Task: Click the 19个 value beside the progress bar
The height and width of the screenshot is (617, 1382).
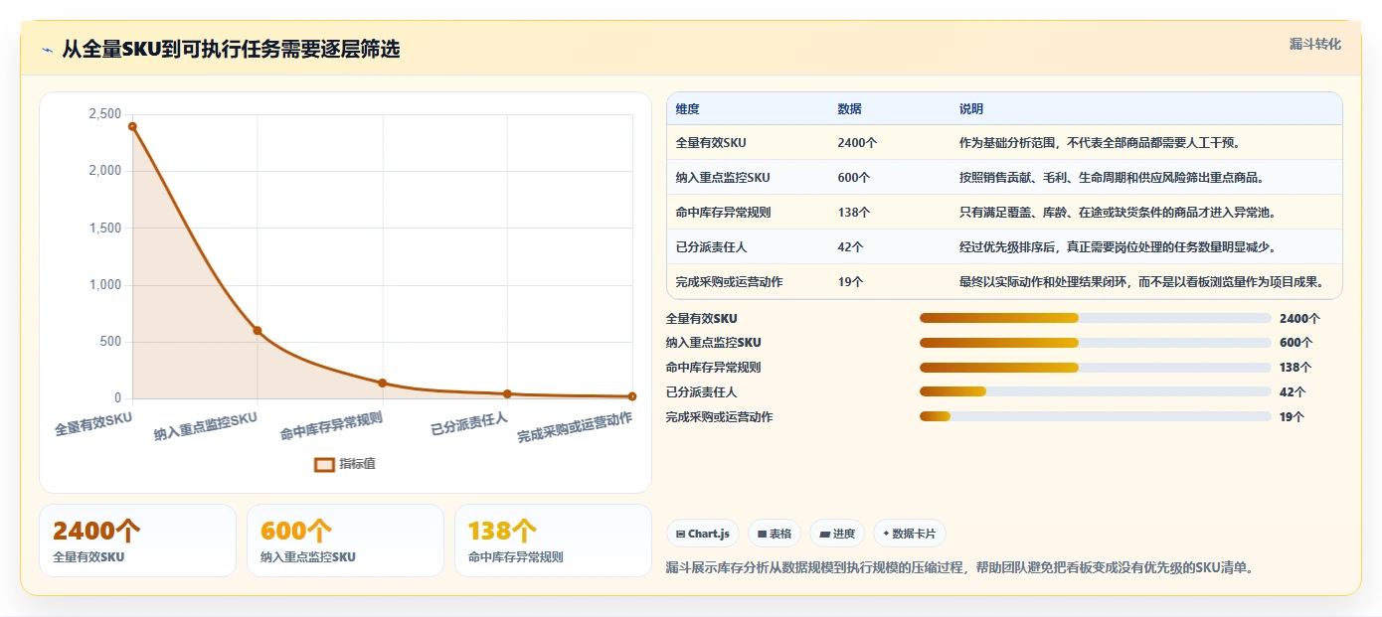Action: (1293, 417)
